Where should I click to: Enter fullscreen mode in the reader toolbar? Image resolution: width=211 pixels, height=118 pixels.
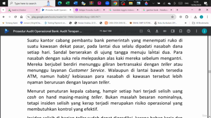point(141,31)
